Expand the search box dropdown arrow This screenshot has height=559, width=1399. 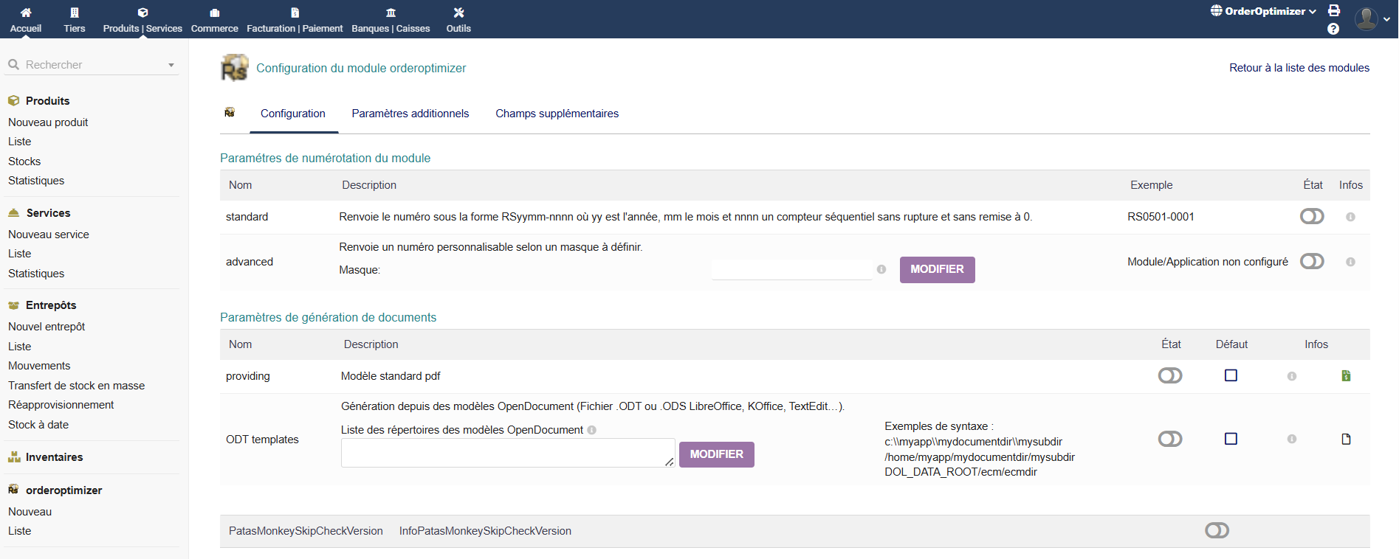[x=171, y=65]
